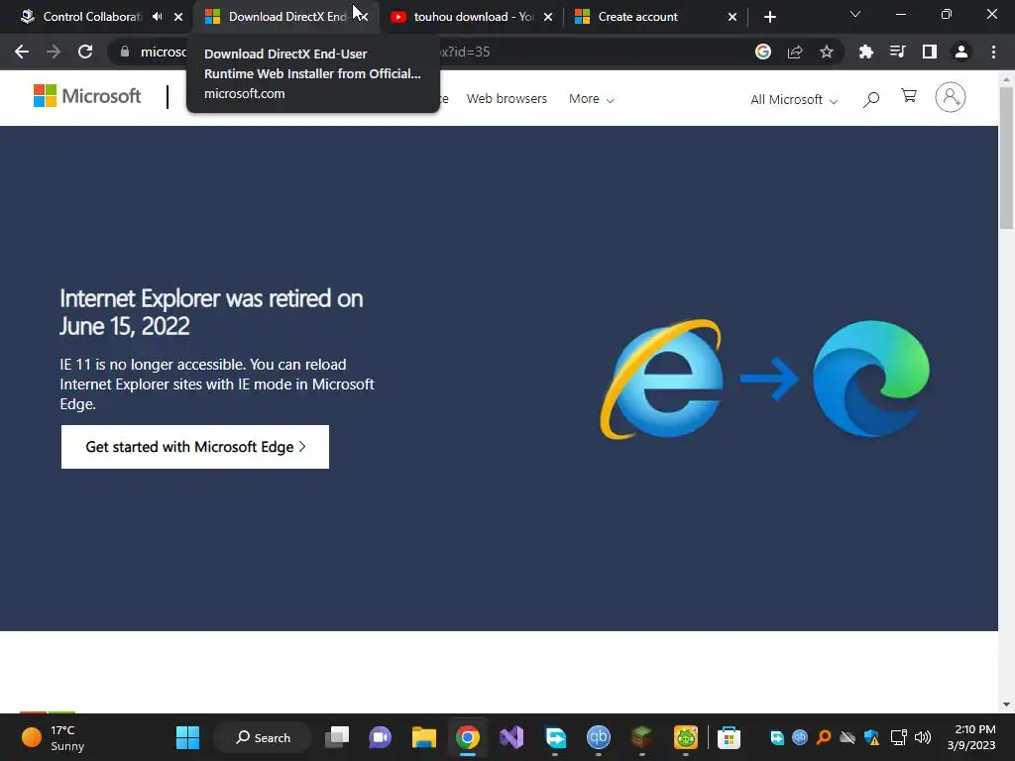Open qBittorrent from the taskbar

click(598, 737)
